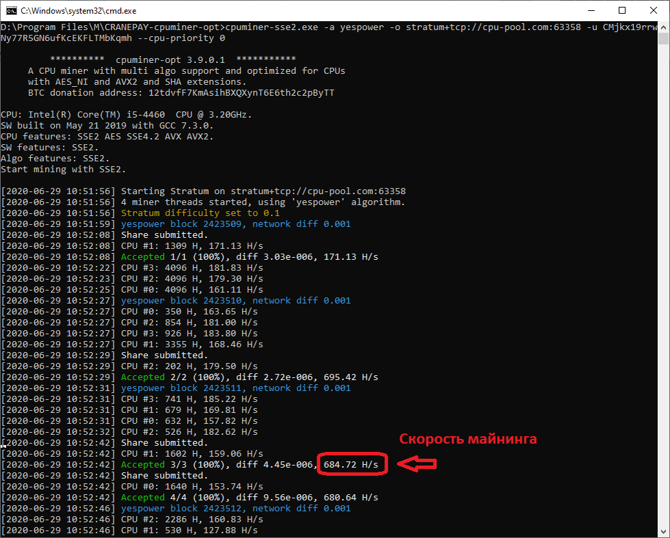Click the scrollbar down arrow
670x538 pixels.
pyautogui.click(x=663, y=532)
